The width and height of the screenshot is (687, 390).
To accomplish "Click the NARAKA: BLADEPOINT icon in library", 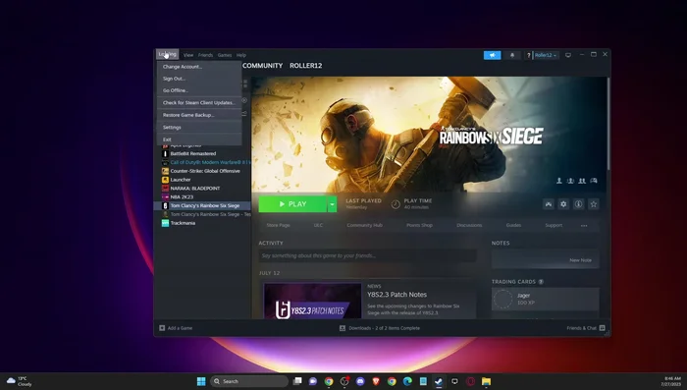I will pos(165,189).
